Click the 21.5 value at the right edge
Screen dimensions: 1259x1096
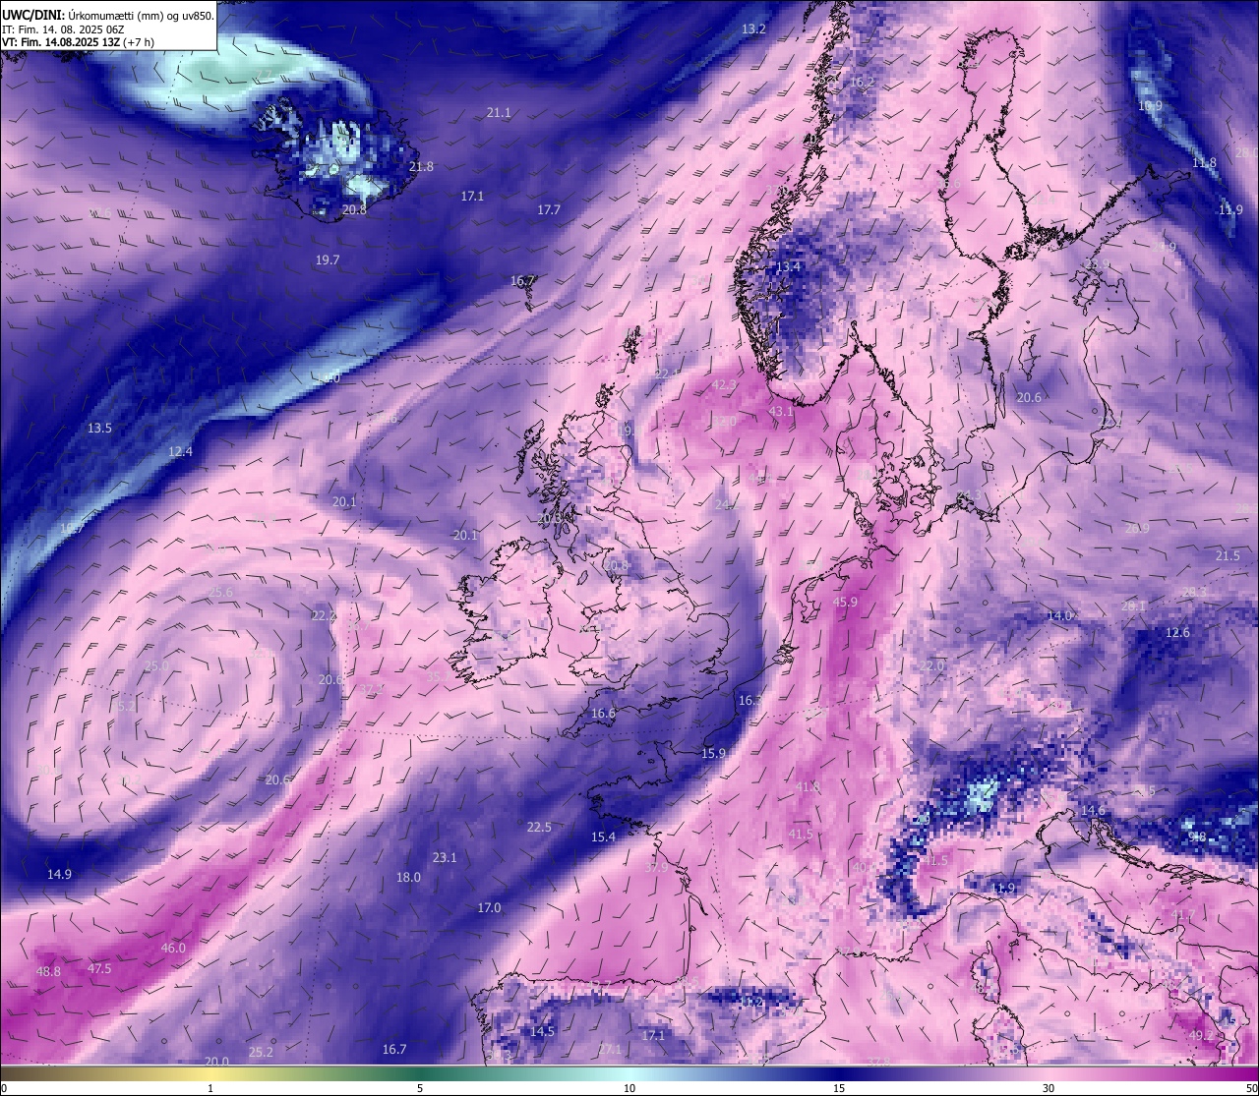(1228, 556)
